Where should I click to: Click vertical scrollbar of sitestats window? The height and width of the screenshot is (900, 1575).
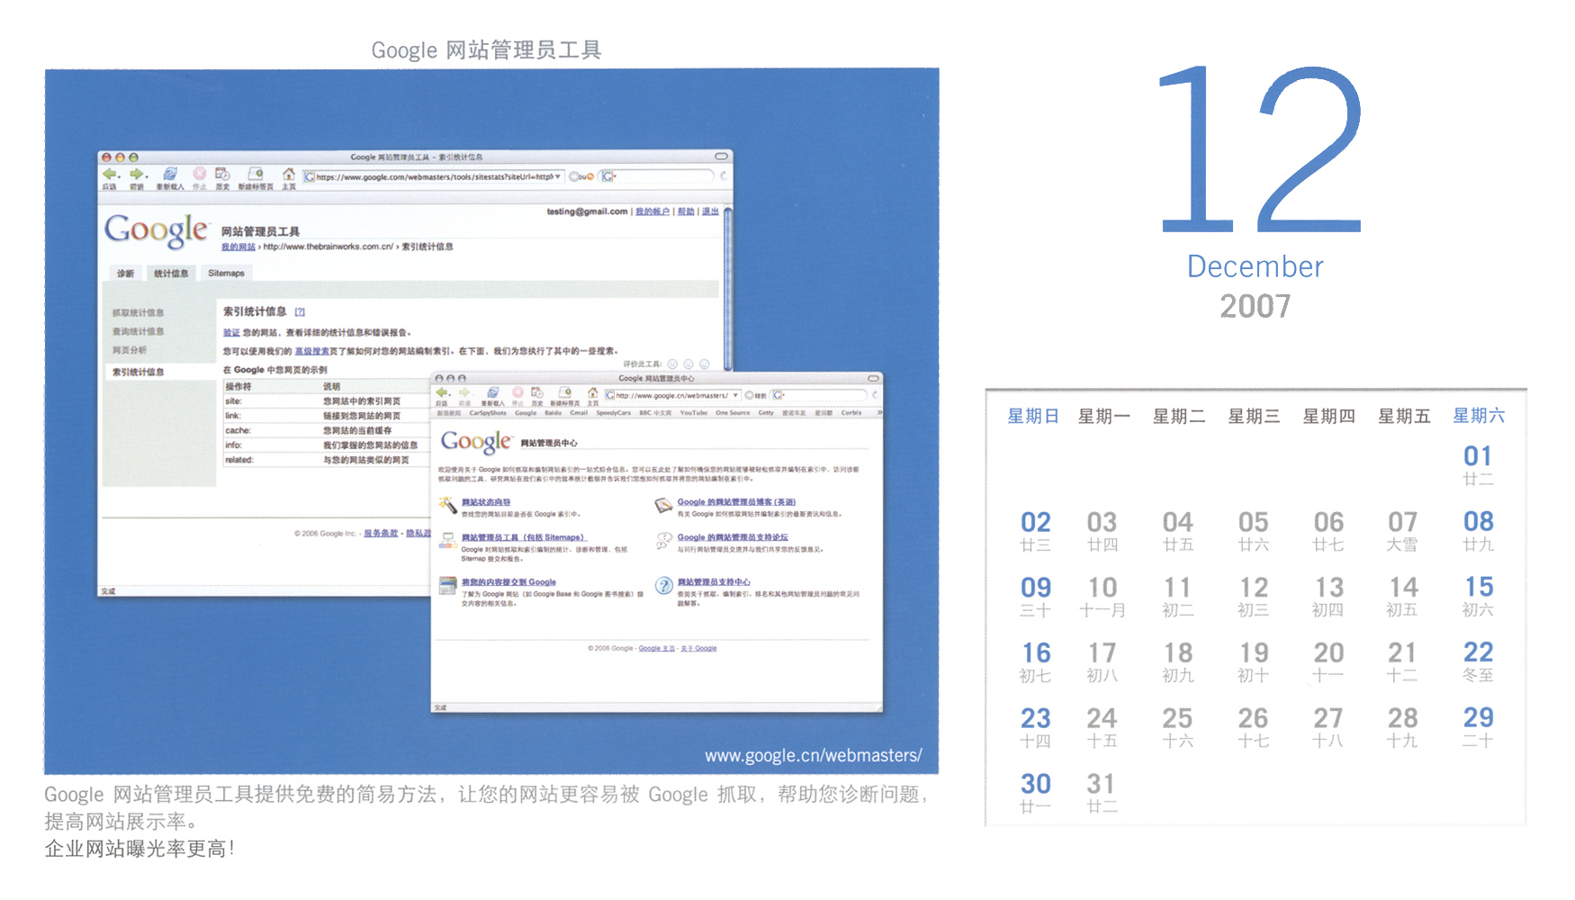click(x=727, y=288)
